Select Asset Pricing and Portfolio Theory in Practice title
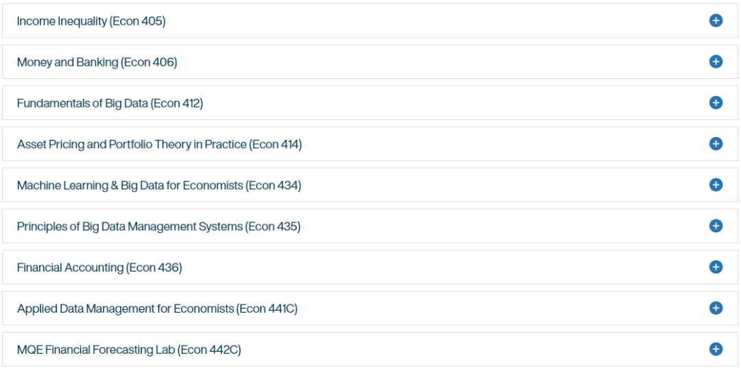Screen dimensions: 741x371 tap(159, 145)
